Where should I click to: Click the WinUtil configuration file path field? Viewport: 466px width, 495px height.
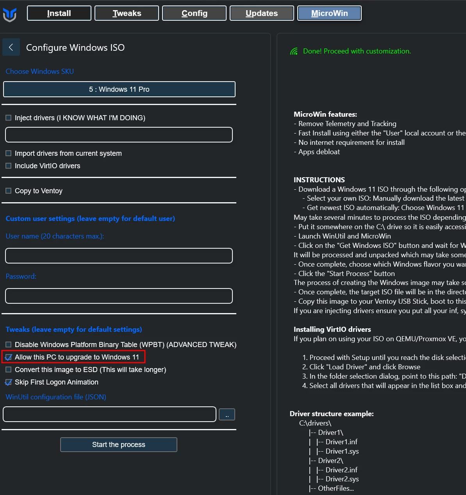pos(109,414)
